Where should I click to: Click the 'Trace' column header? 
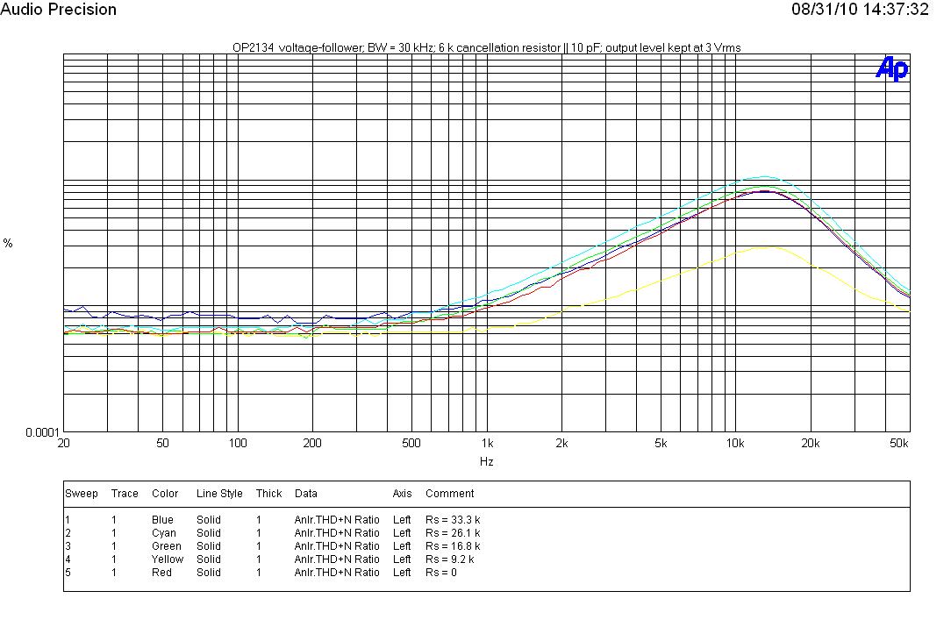[x=125, y=494]
